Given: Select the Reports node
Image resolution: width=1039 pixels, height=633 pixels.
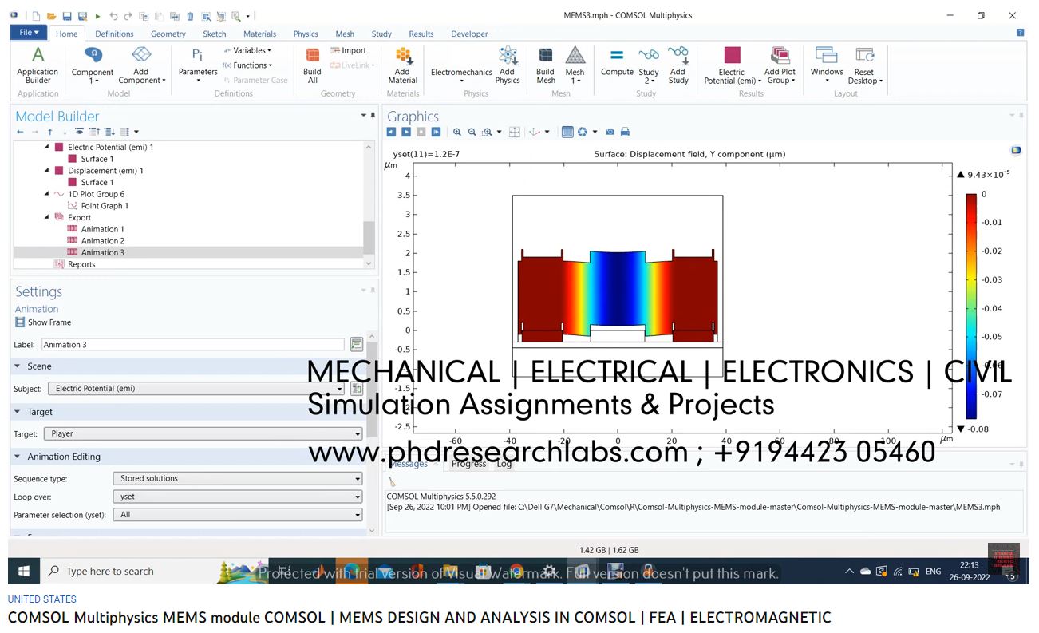Looking at the screenshot, I should pyautogui.click(x=81, y=264).
